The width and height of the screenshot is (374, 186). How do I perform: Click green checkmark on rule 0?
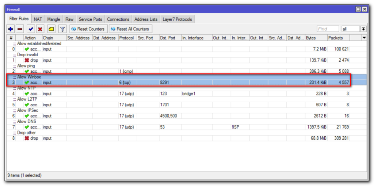point(27,49)
